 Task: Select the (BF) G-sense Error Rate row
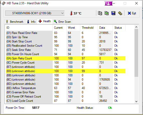coord(66,92)
